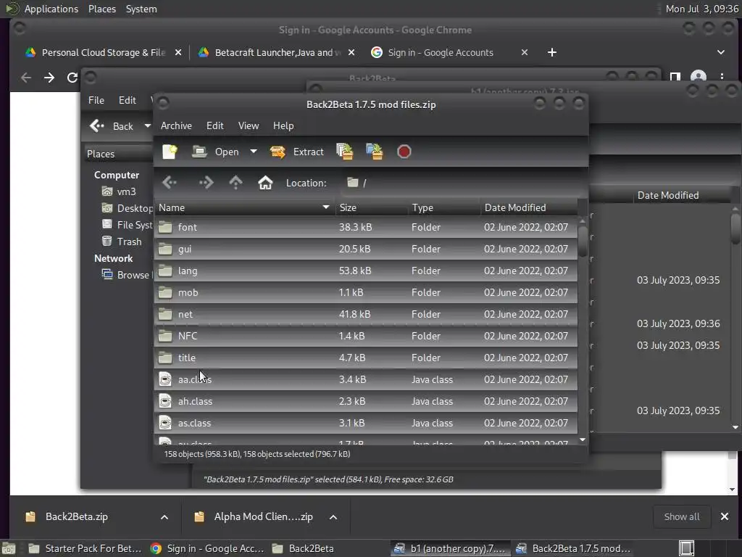
Task: Click the Open archive toolbar button
Action: tap(215, 152)
